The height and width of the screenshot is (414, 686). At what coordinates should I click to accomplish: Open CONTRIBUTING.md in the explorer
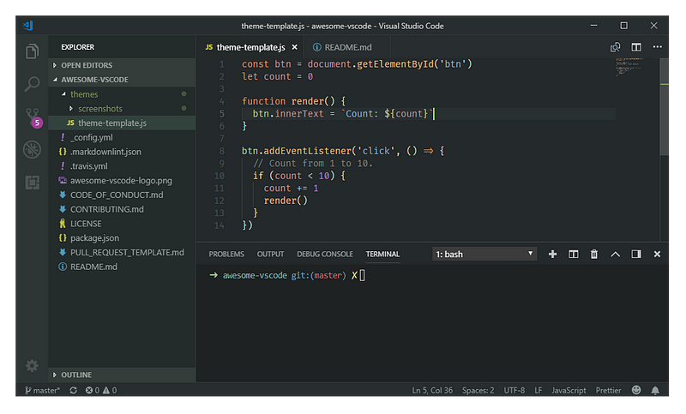122,209
